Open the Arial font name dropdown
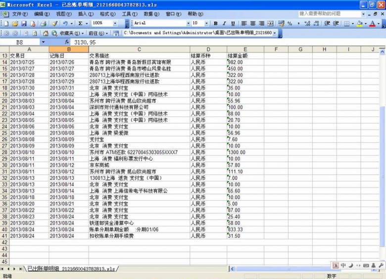The image size is (386, 279). (189, 23)
